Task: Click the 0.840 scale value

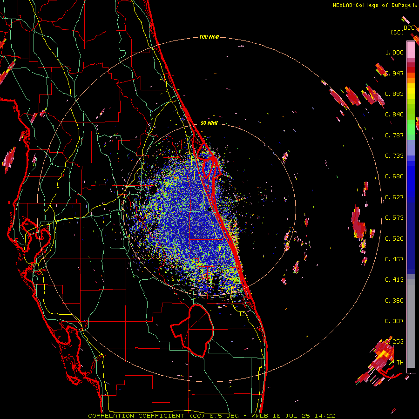Action: click(394, 115)
